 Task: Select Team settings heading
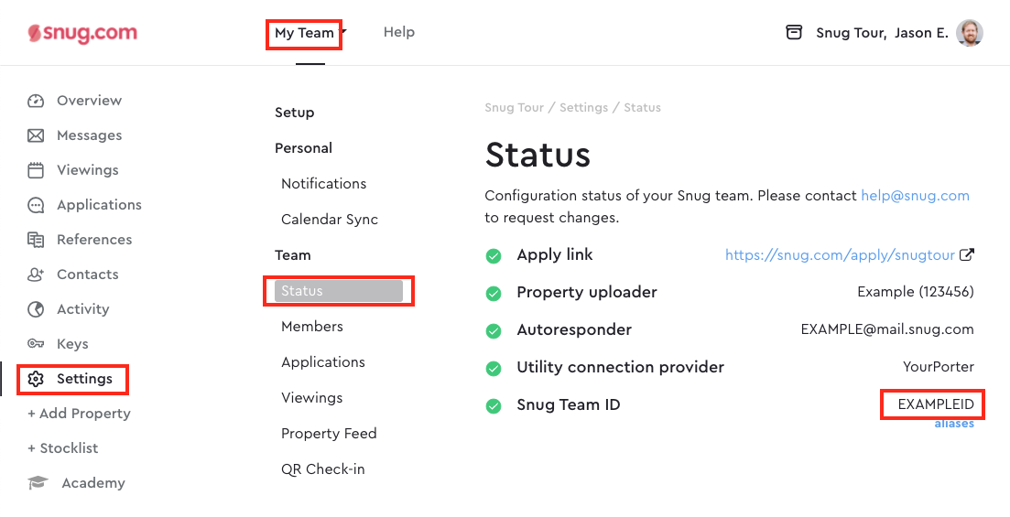[292, 255]
